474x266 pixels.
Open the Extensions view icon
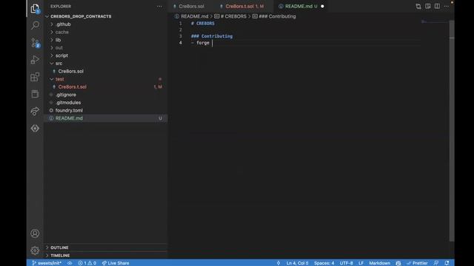coord(35,77)
